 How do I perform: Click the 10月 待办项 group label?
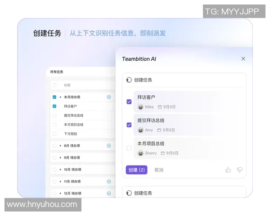point(72,170)
